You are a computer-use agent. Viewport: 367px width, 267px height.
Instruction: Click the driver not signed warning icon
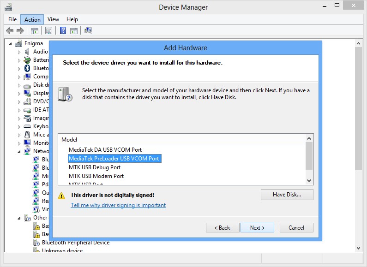[61, 196]
